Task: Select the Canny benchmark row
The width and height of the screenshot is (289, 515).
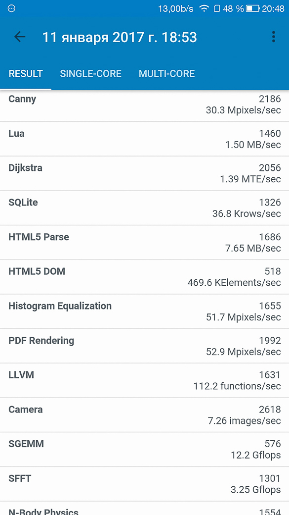Action: coord(144,106)
